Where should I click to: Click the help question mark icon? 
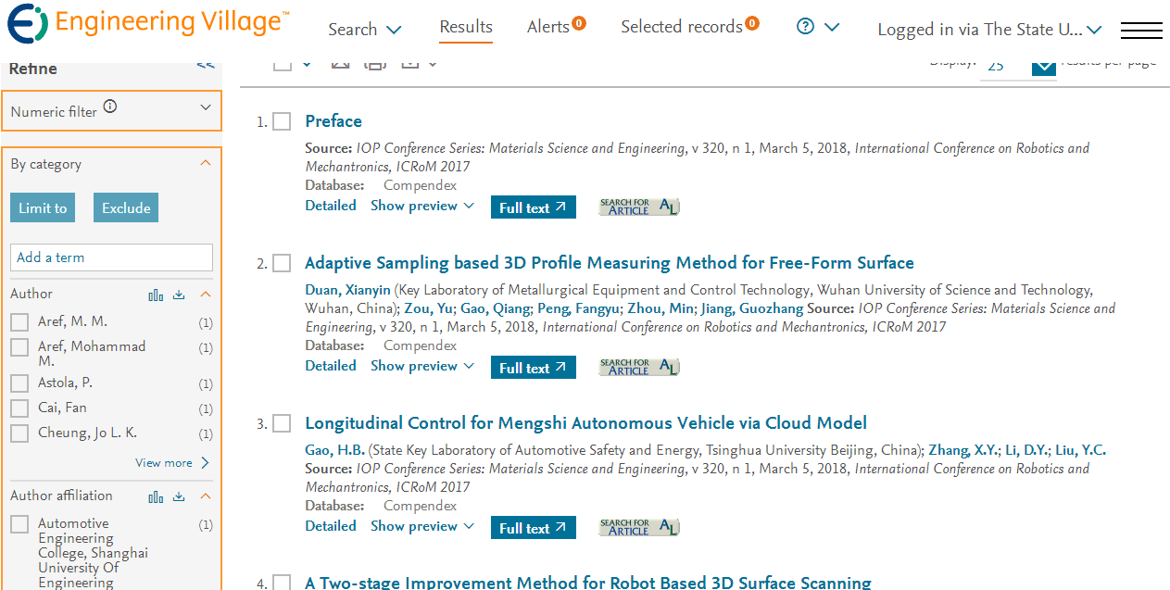(805, 27)
